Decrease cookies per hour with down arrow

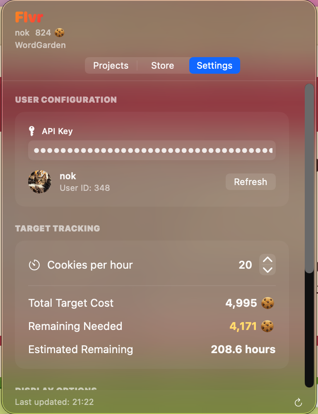tap(267, 270)
